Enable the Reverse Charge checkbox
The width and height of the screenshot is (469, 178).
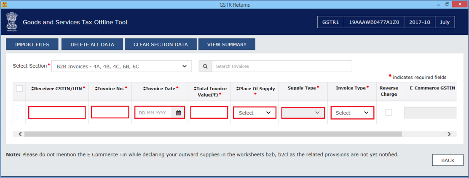389,113
